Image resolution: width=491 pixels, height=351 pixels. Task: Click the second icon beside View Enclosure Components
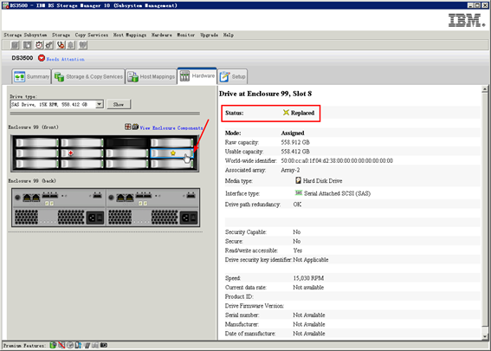point(135,127)
